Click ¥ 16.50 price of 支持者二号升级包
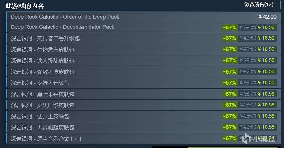Image resolution: width=284 pixels, height=148 pixels. (266, 38)
